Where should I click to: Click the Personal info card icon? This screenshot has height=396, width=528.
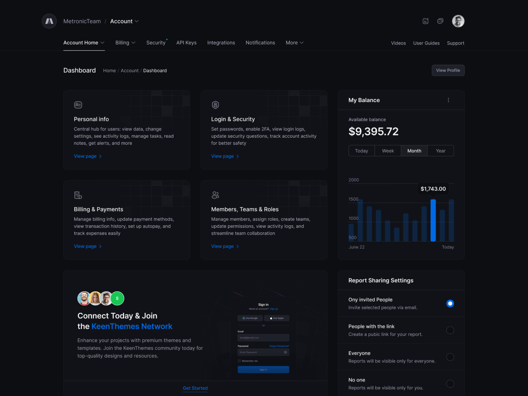pyautogui.click(x=78, y=105)
